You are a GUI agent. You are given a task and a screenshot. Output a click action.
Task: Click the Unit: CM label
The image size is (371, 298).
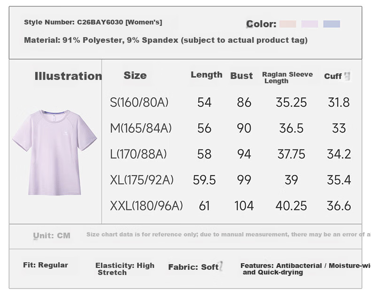(x=52, y=235)
